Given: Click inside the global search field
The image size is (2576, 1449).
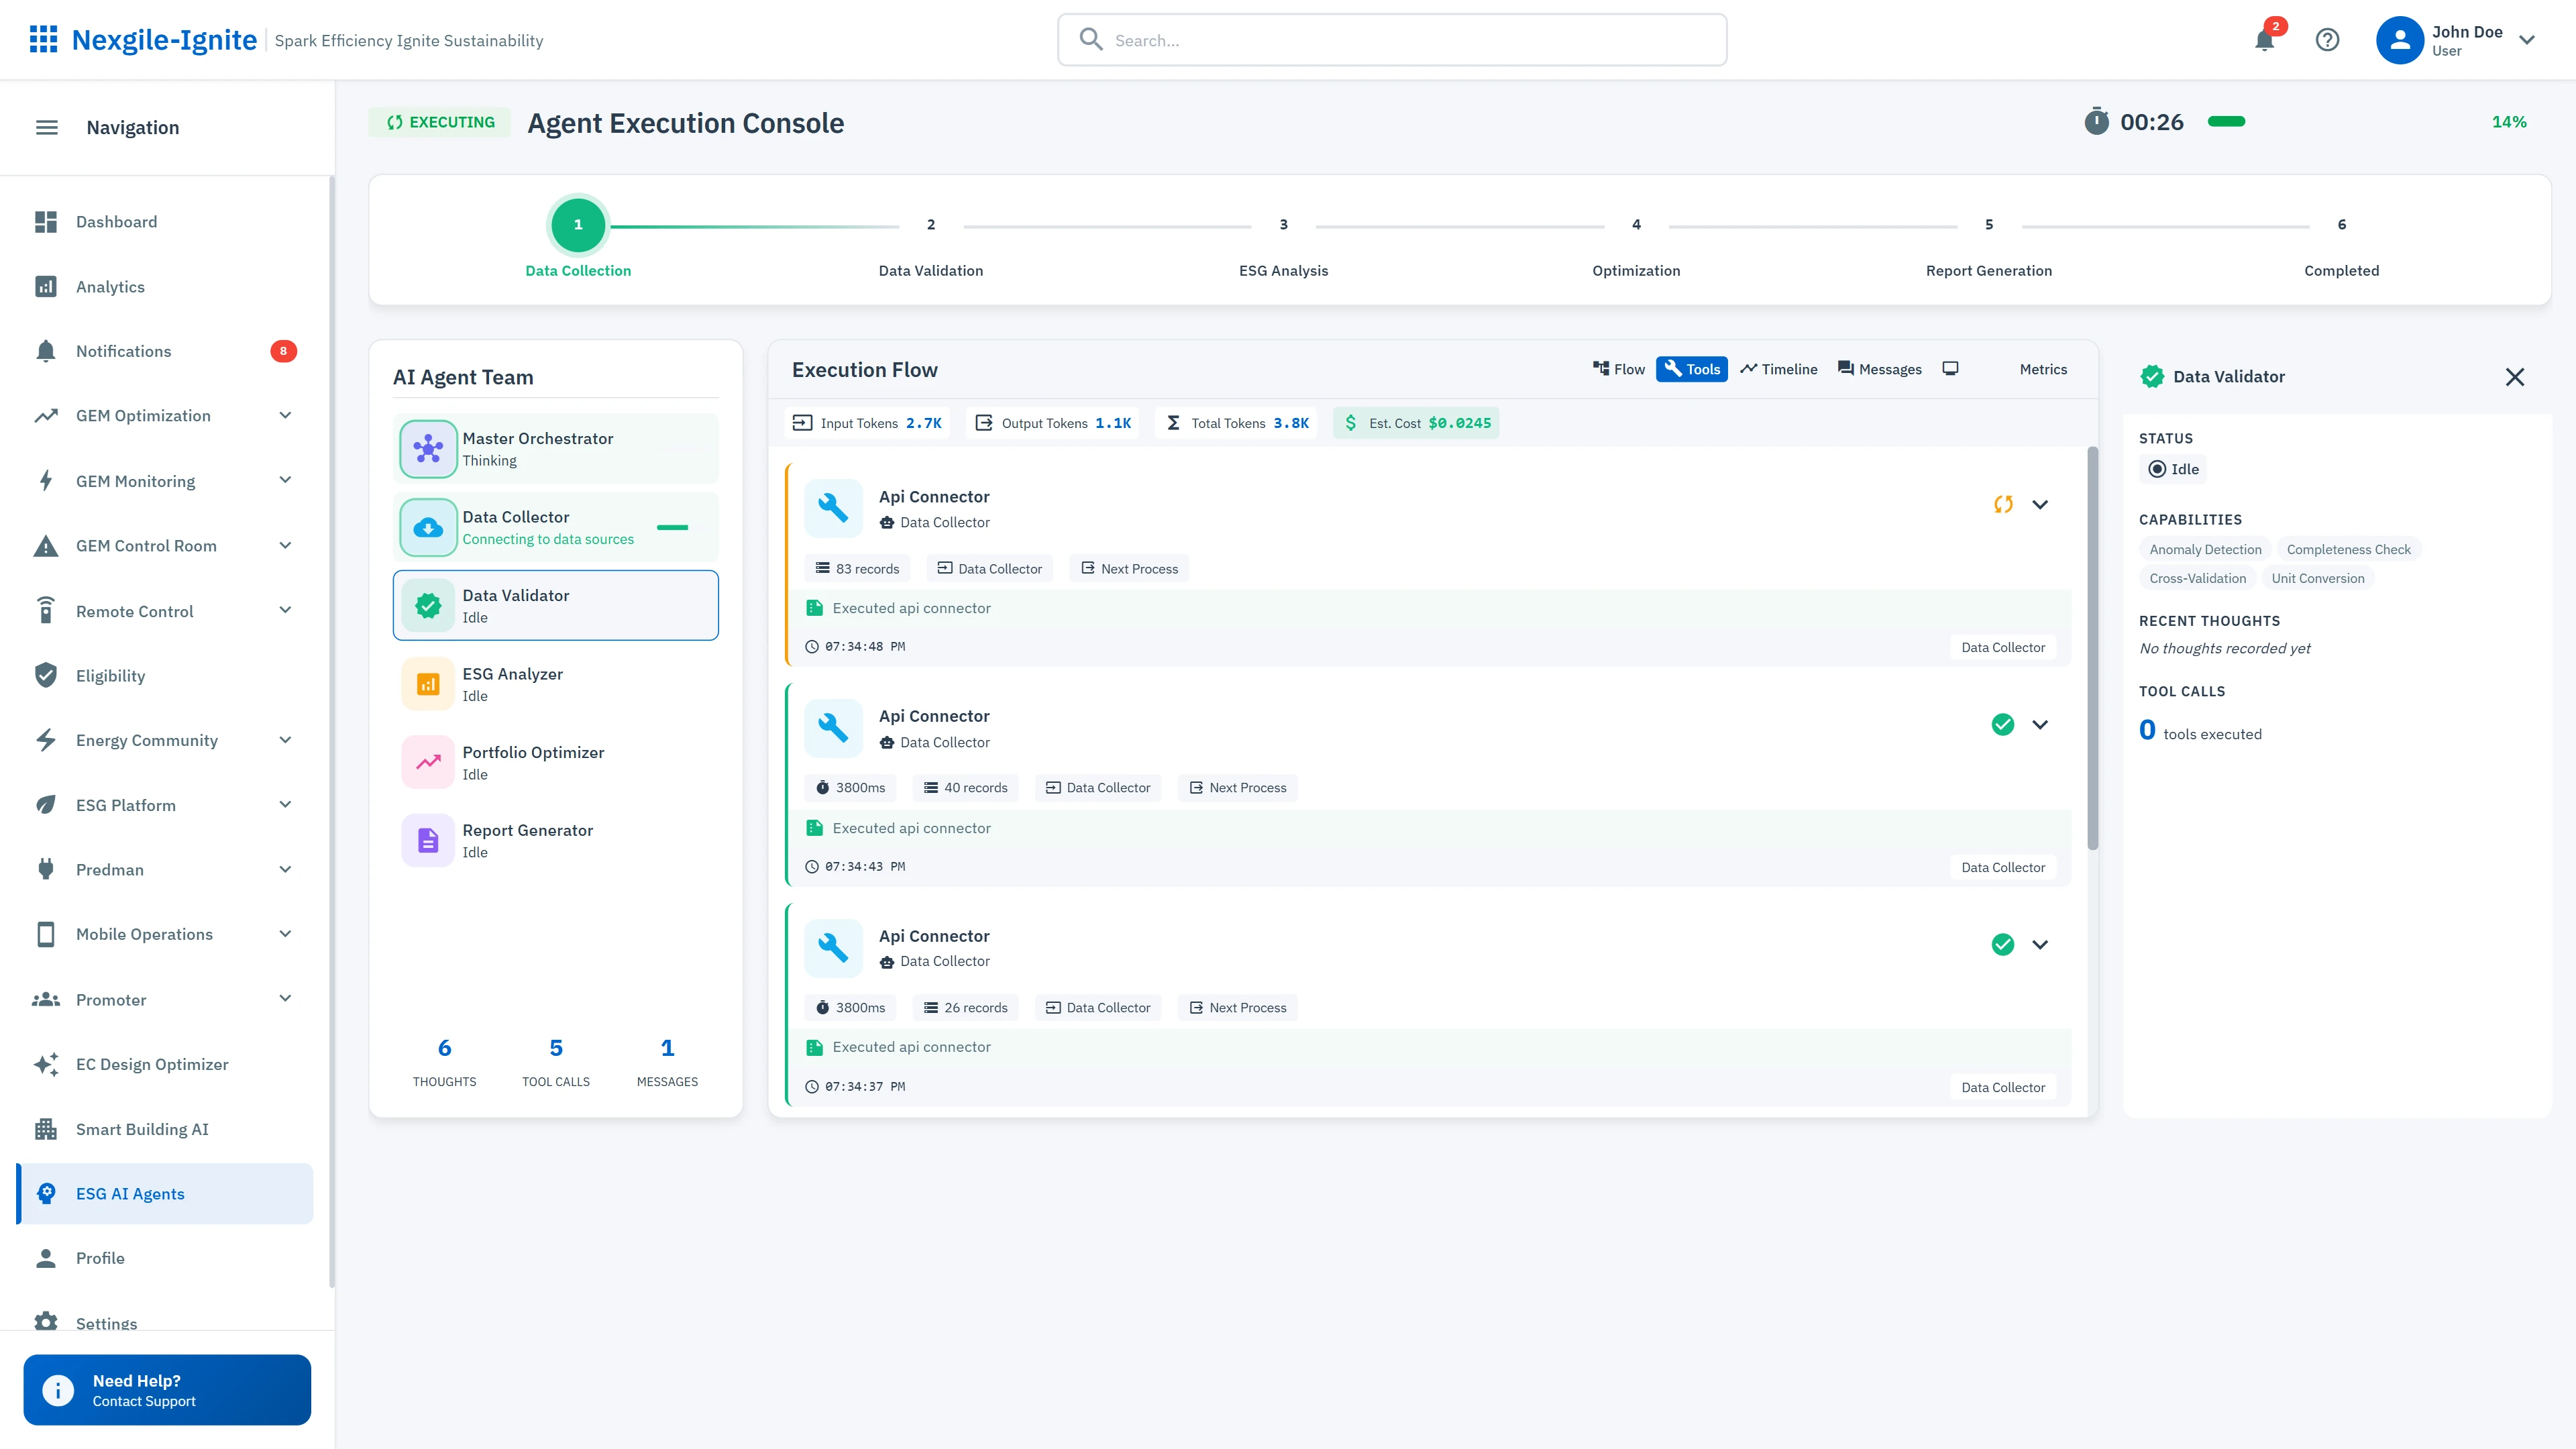Looking at the screenshot, I should pos(1390,40).
